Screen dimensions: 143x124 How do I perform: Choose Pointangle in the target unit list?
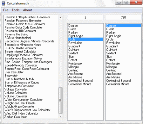coord(113,64)
